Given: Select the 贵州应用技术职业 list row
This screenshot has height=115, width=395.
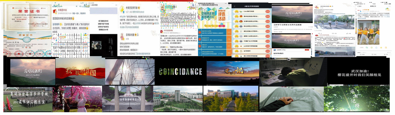Looking at the screenshot, I should [252, 16].
